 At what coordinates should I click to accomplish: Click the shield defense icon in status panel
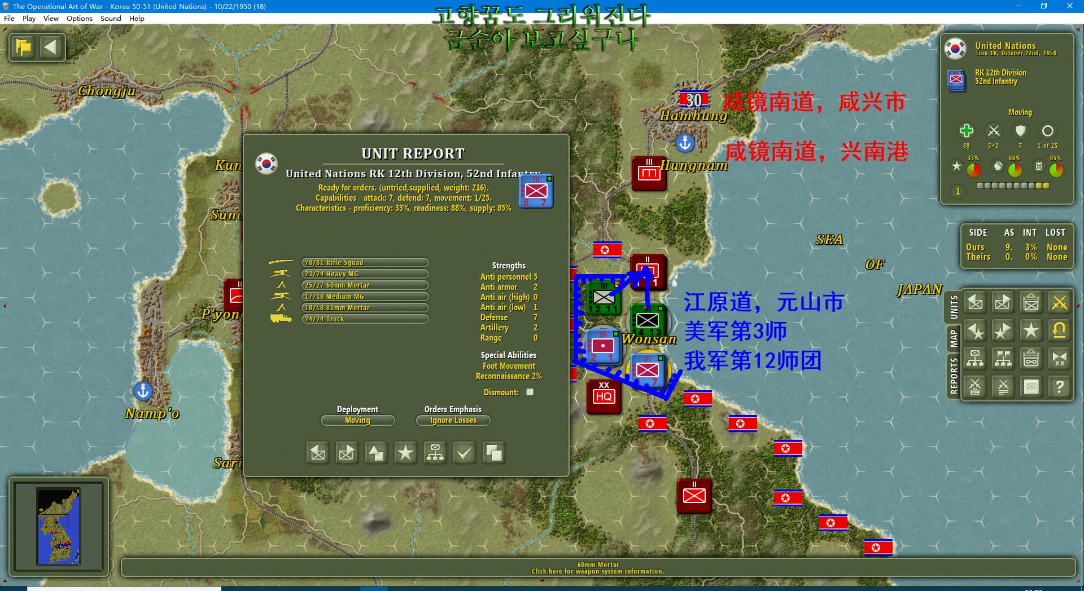pos(1020,131)
